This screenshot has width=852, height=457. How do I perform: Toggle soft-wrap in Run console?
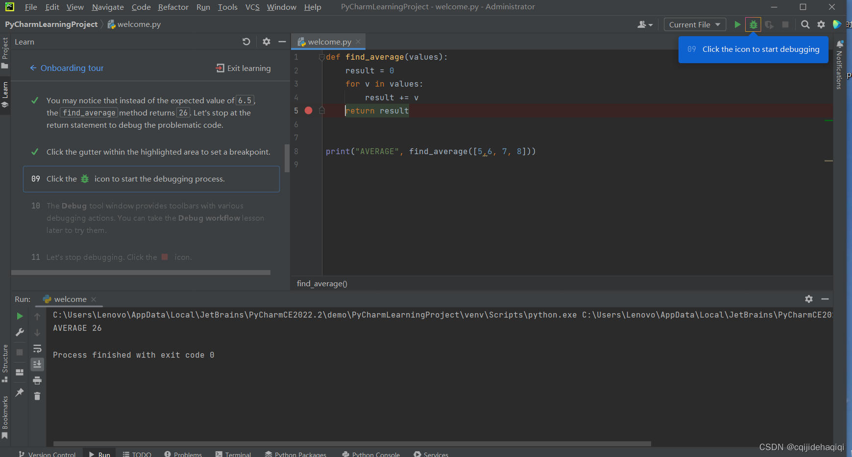click(37, 348)
